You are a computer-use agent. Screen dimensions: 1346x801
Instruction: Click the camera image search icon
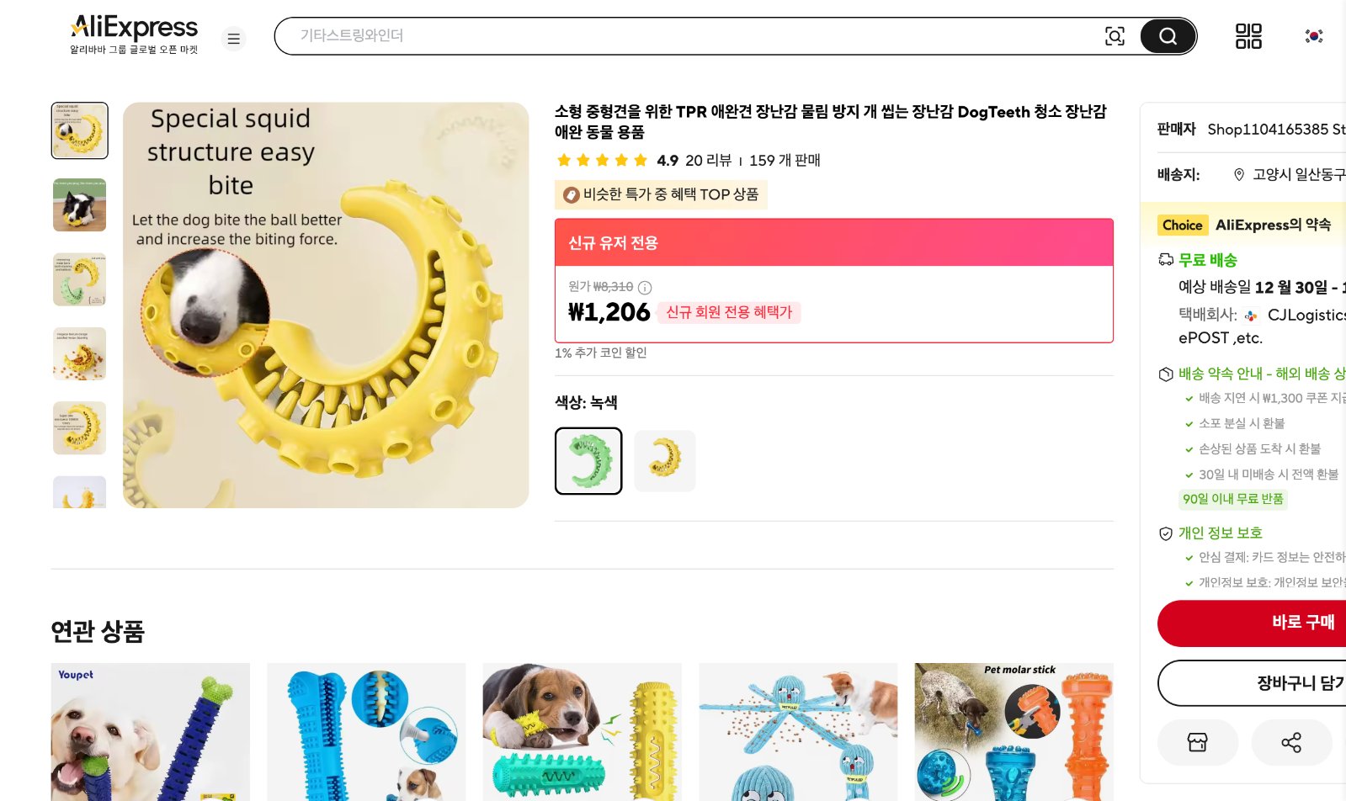click(1115, 36)
